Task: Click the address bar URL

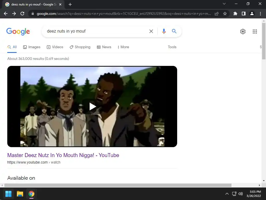Action: (124, 14)
